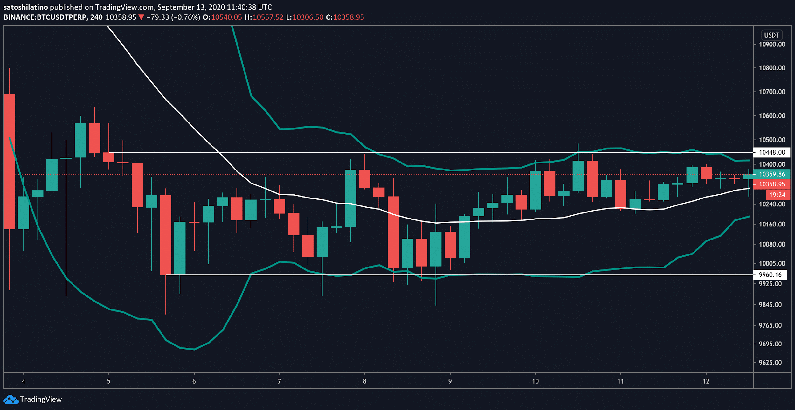Click the 10600.00 price axis label

tap(772, 115)
